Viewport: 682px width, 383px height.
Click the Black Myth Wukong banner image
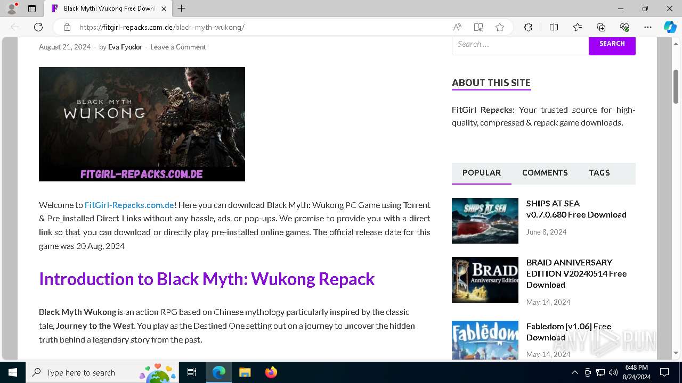pos(142,124)
